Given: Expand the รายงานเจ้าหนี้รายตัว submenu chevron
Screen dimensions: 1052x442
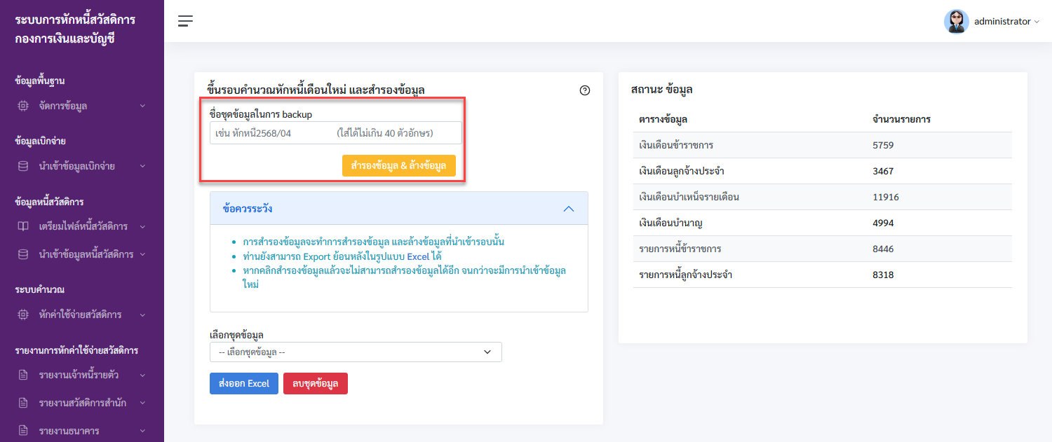Looking at the screenshot, I should [142, 375].
